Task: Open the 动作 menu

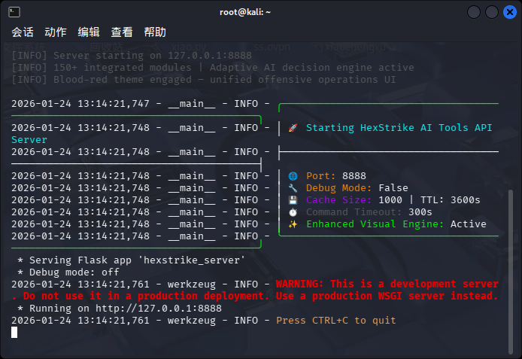Action: pyautogui.click(x=56, y=32)
